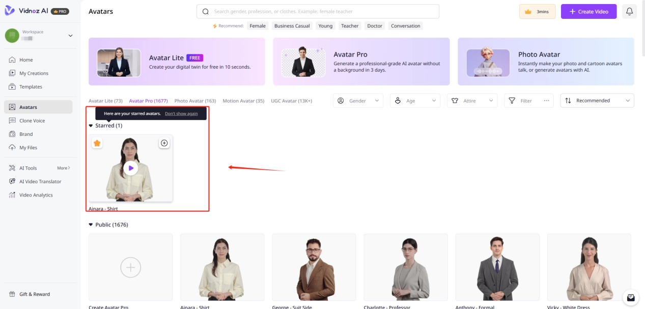Open Clone Voice in sidebar
Image resolution: width=645 pixels, height=309 pixels.
coord(32,121)
